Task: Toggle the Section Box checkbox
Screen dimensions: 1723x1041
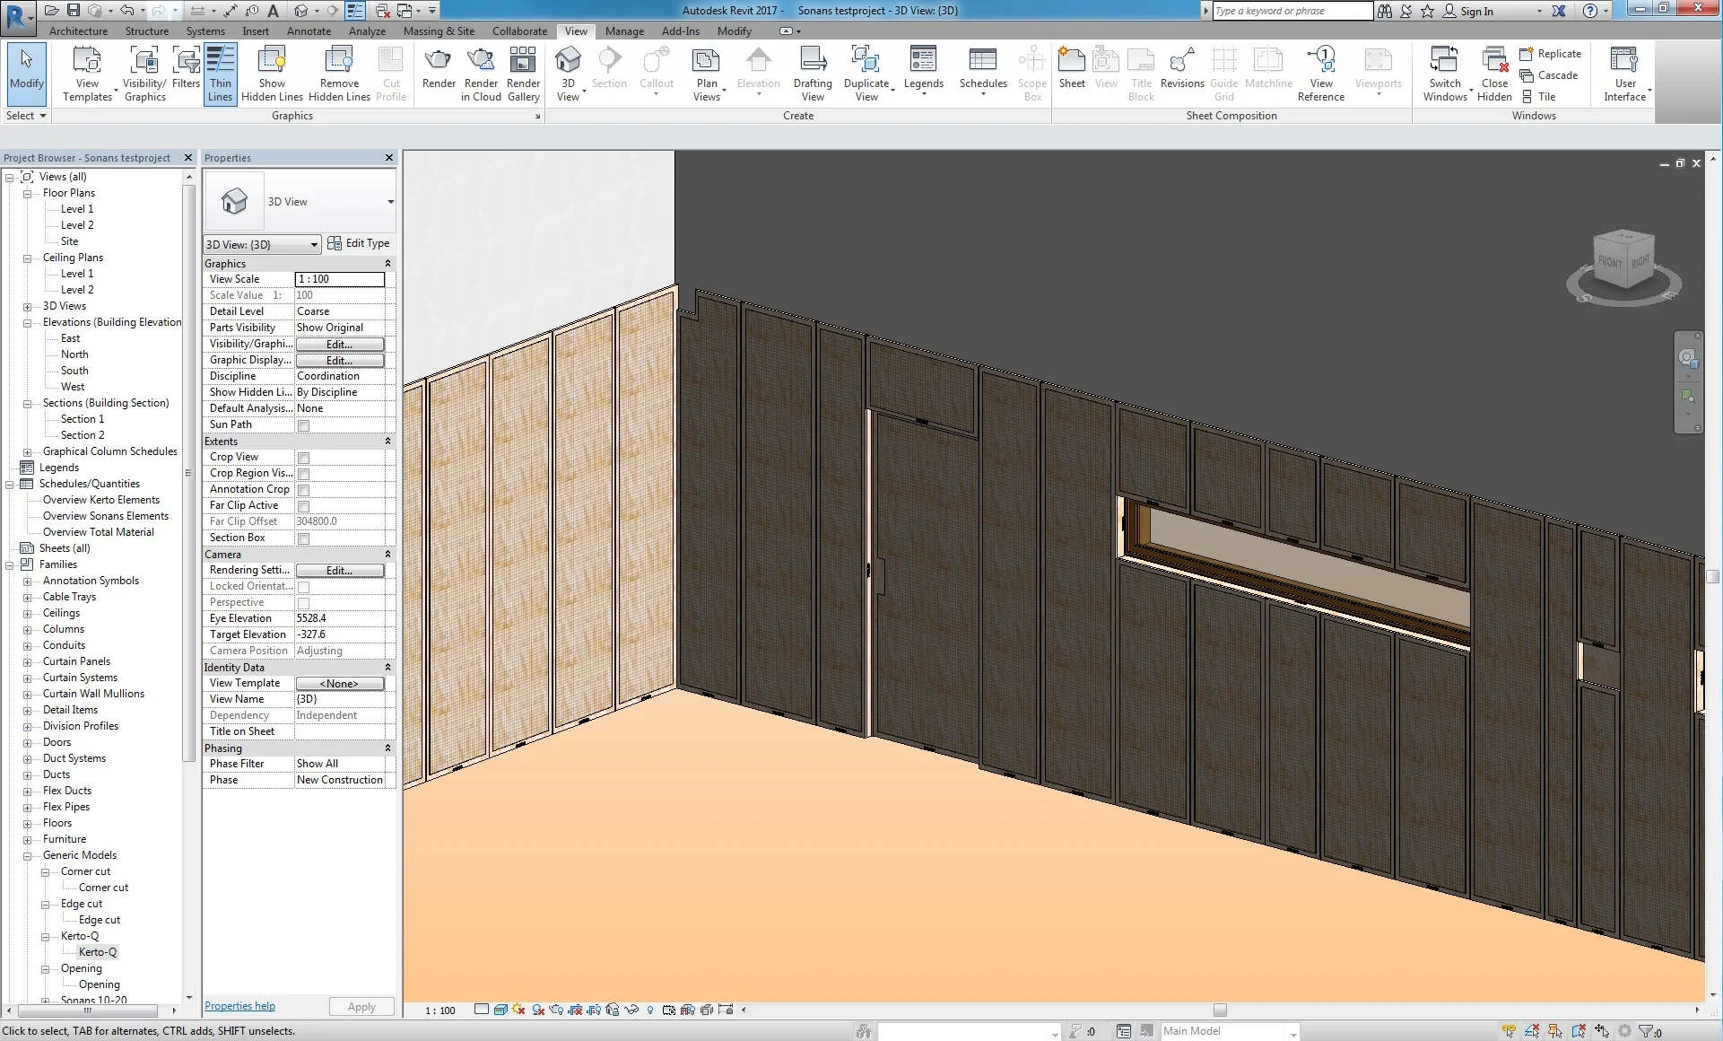Action: 304,538
